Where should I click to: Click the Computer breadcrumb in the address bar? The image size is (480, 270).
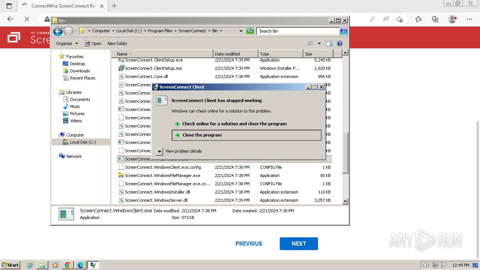tap(101, 31)
